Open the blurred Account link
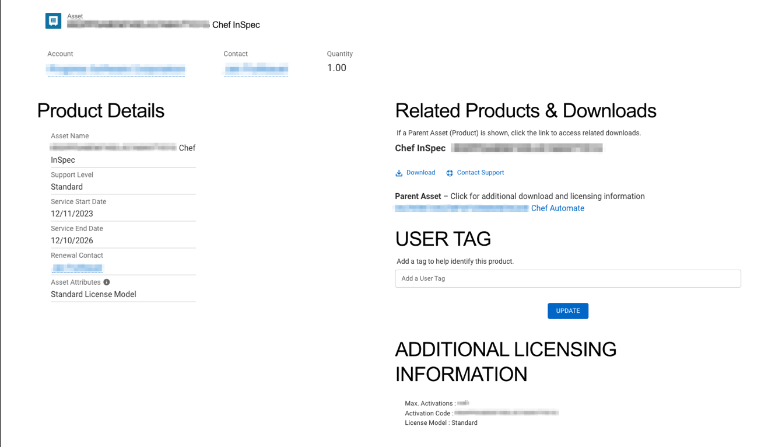The height and width of the screenshot is (447, 782). click(x=115, y=69)
